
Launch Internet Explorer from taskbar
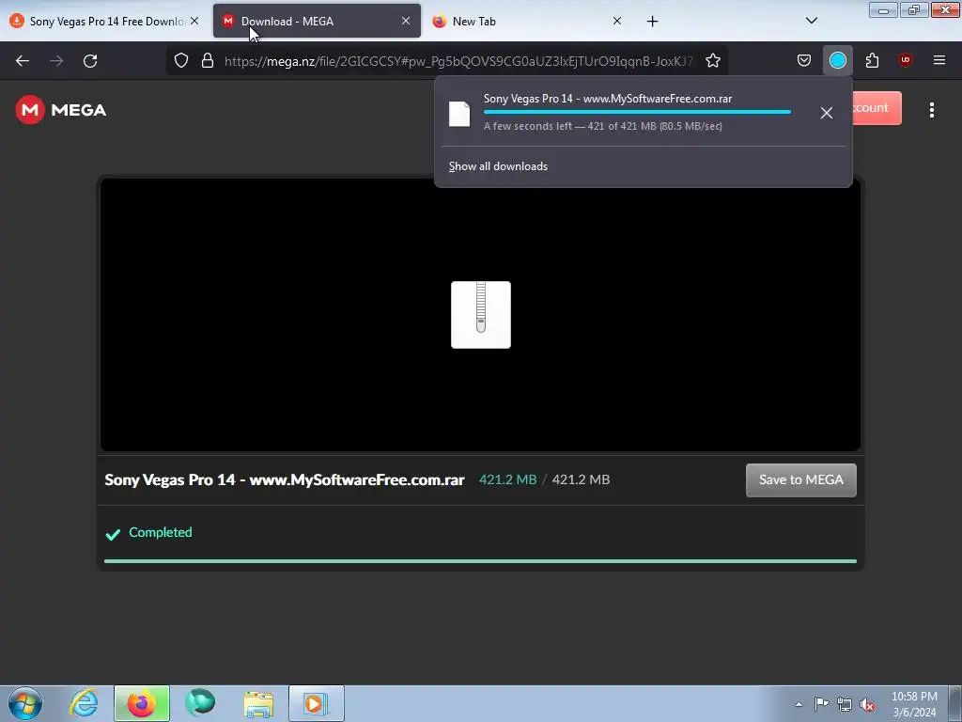coord(84,703)
